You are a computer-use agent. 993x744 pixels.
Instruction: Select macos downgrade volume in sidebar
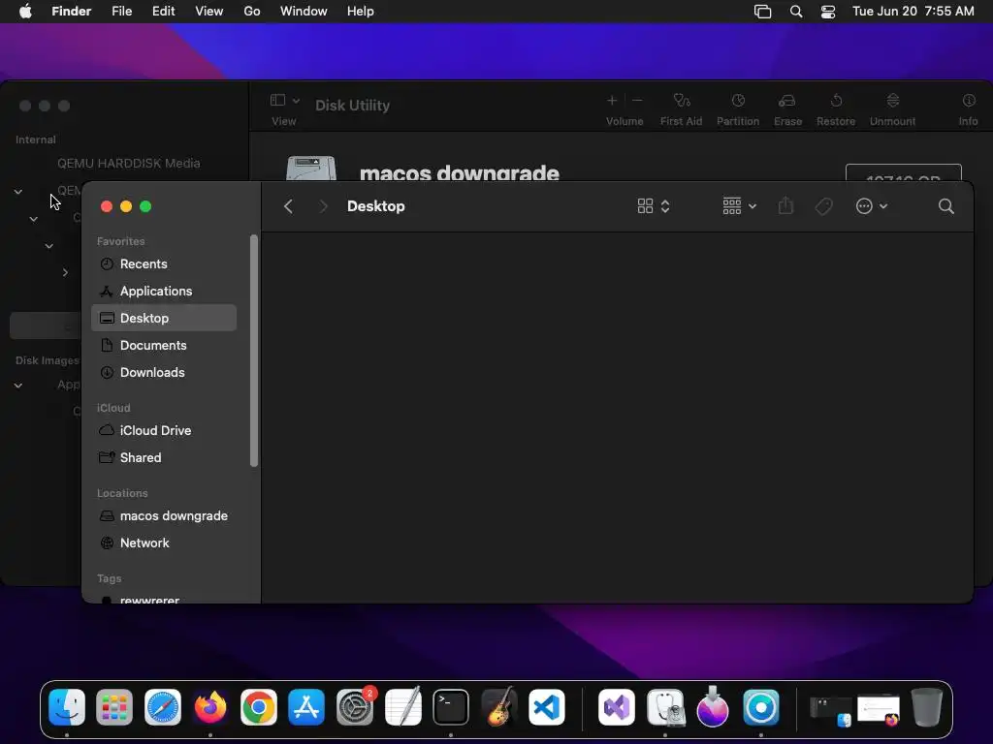click(164, 515)
